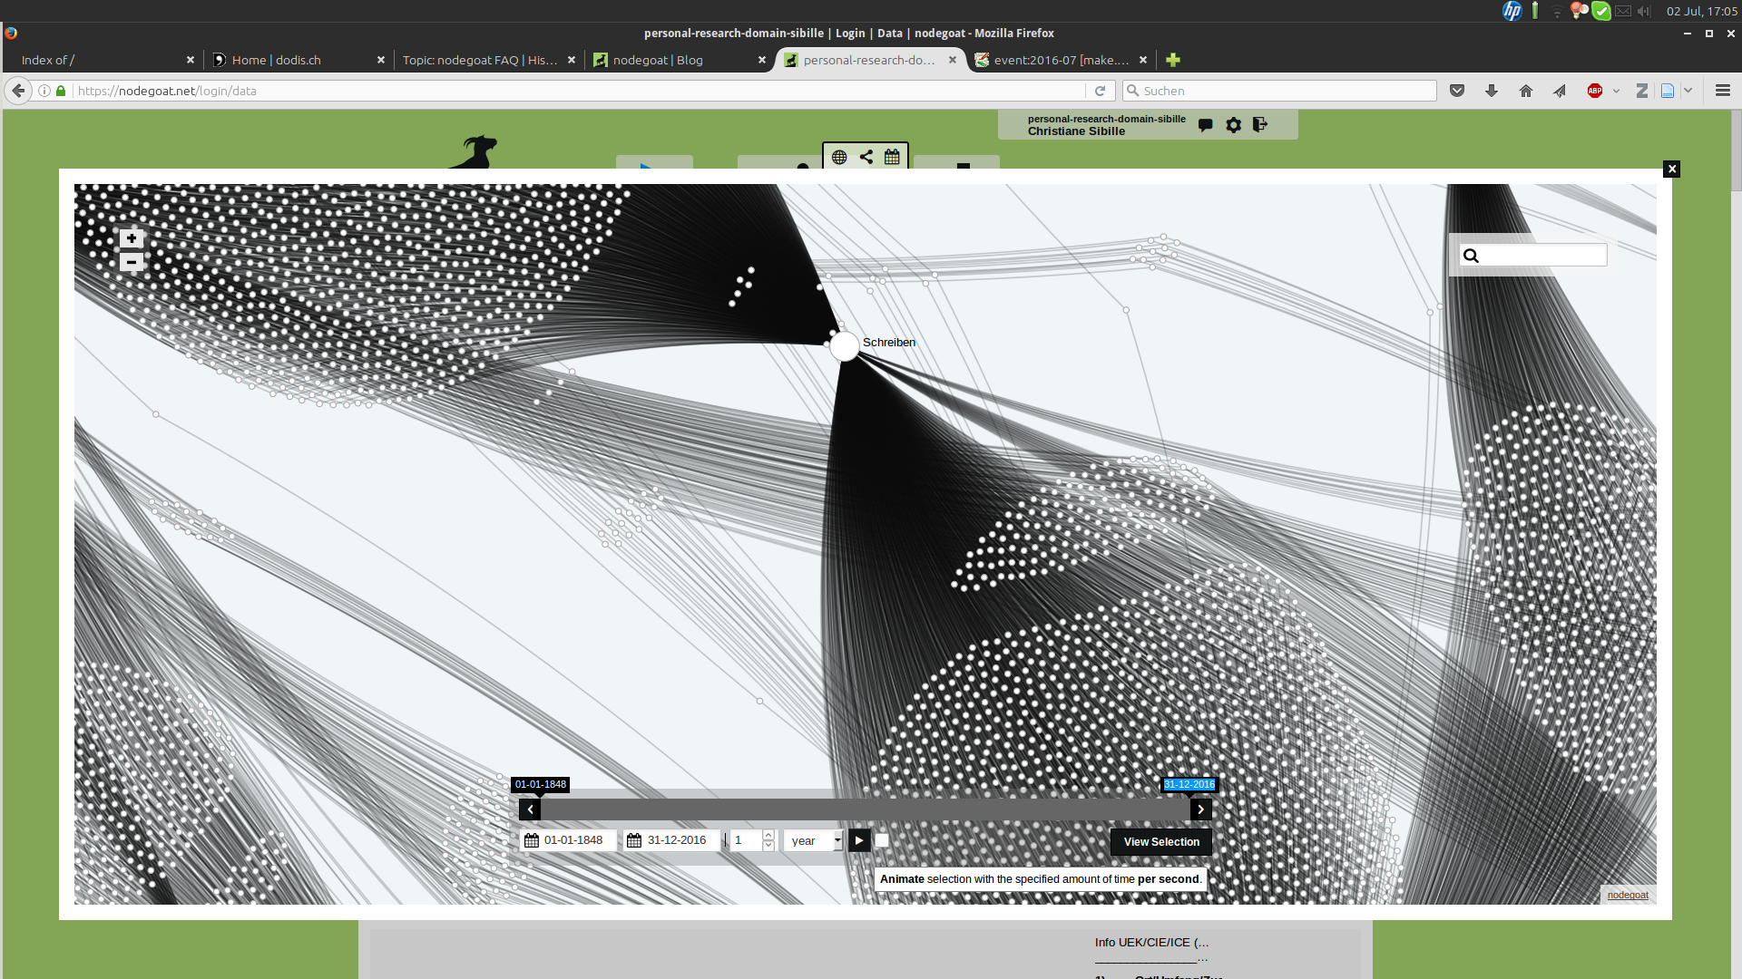Open the geographic globe visualisation icon
The height and width of the screenshot is (979, 1742).
(x=839, y=157)
